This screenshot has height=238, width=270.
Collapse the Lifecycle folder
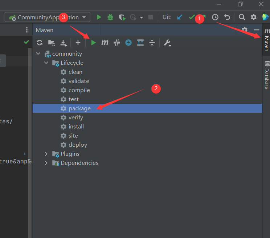[46, 63]
